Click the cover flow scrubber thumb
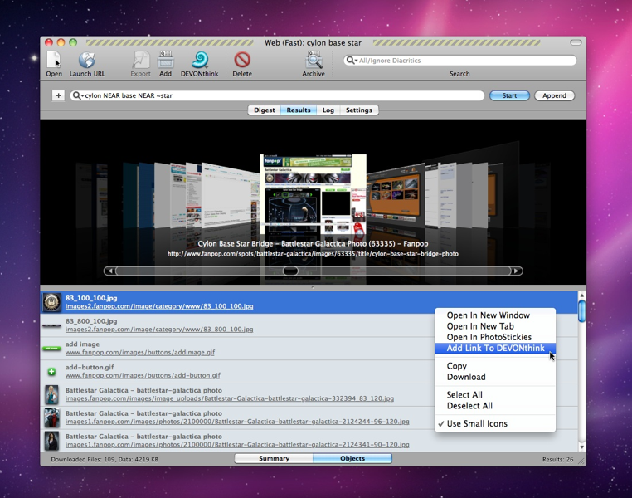This screenshot has width=632, height=498. 290,271
